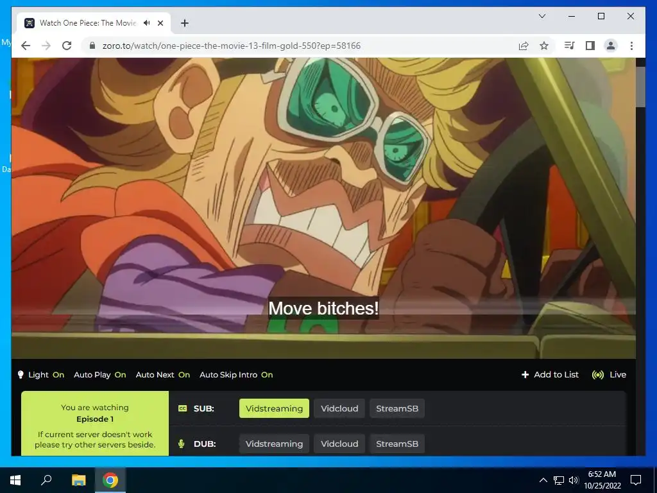Open the volume tray icon

click(x=574, y=480)
